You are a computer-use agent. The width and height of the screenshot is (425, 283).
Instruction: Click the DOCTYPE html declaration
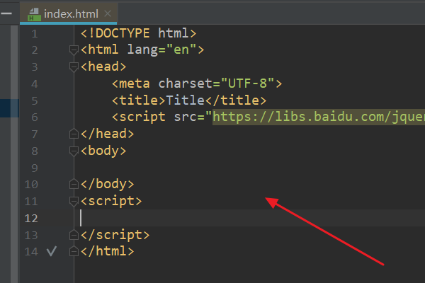(x=138, y=33)
